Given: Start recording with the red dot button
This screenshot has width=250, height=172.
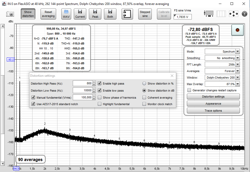Looking at the screenshot, I should (x=238, y=30).
